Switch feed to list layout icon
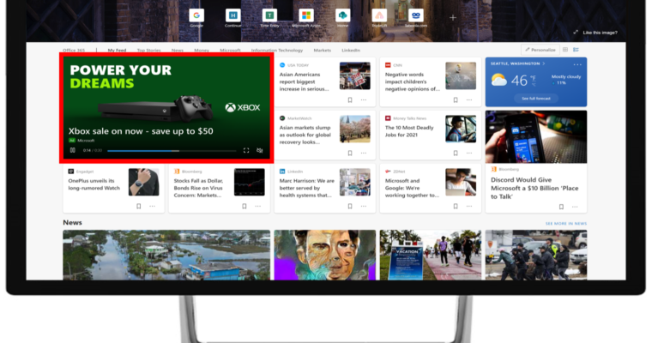This screenshot has height=343, width=652. [x=576, y=50]
